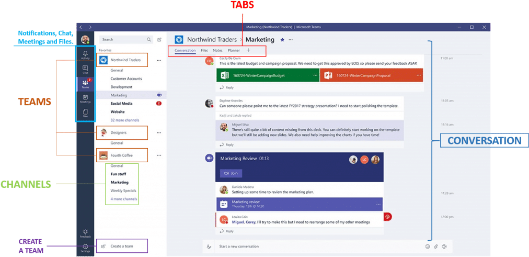Switch to the Files tab

(204, 50)
